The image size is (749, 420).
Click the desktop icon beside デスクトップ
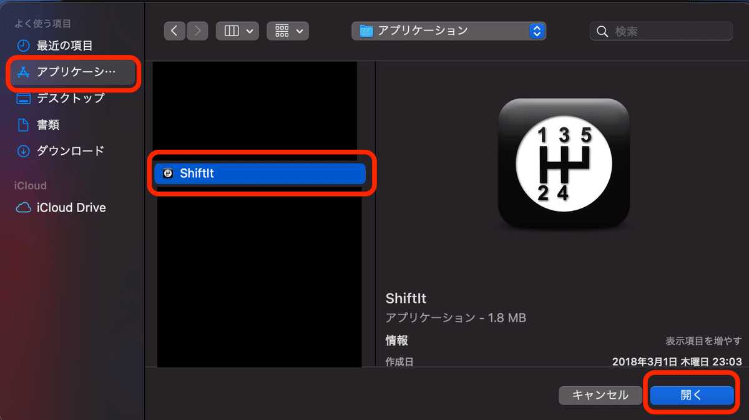23,98
